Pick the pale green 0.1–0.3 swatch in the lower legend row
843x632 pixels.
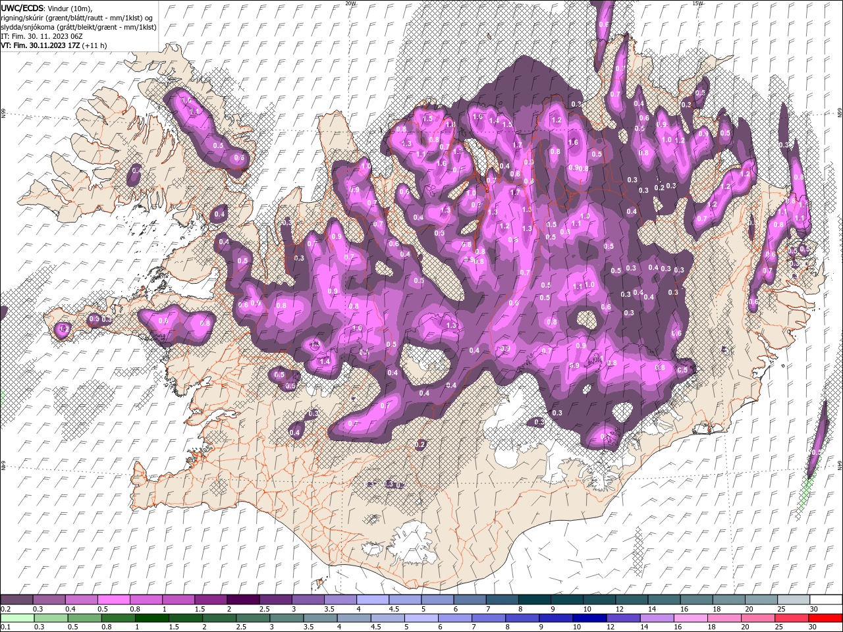[18, 618]
